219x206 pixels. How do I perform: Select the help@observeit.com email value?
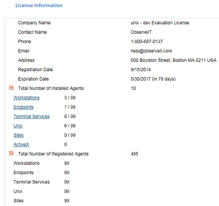click(151, 51)
